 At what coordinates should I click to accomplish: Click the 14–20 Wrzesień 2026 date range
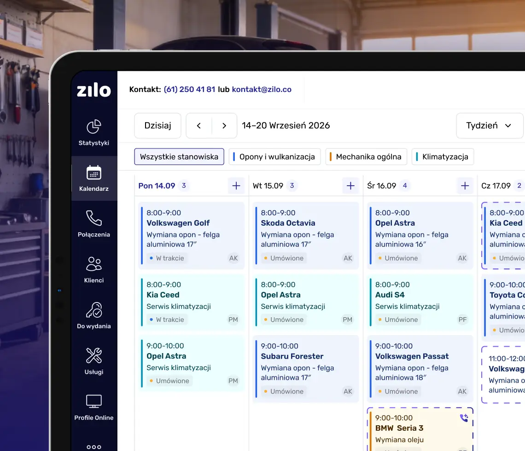pos(286,126)
